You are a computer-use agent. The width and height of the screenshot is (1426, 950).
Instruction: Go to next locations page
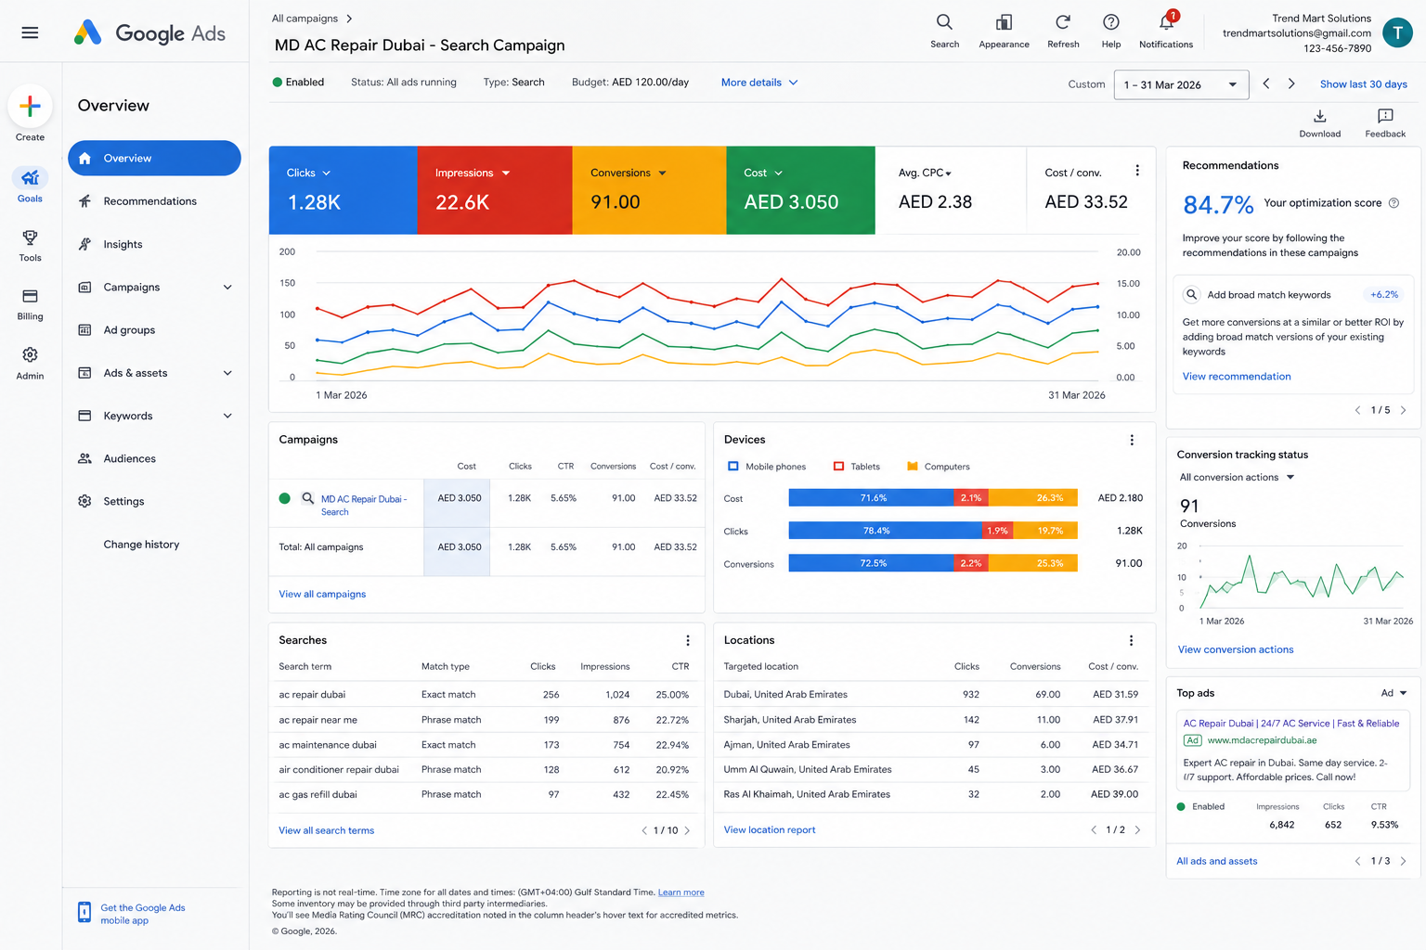1137,829
